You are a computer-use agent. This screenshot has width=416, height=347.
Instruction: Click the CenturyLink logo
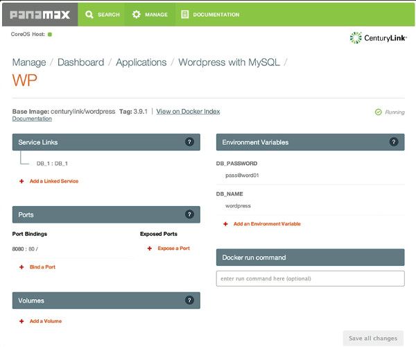[x=378, y=38]
